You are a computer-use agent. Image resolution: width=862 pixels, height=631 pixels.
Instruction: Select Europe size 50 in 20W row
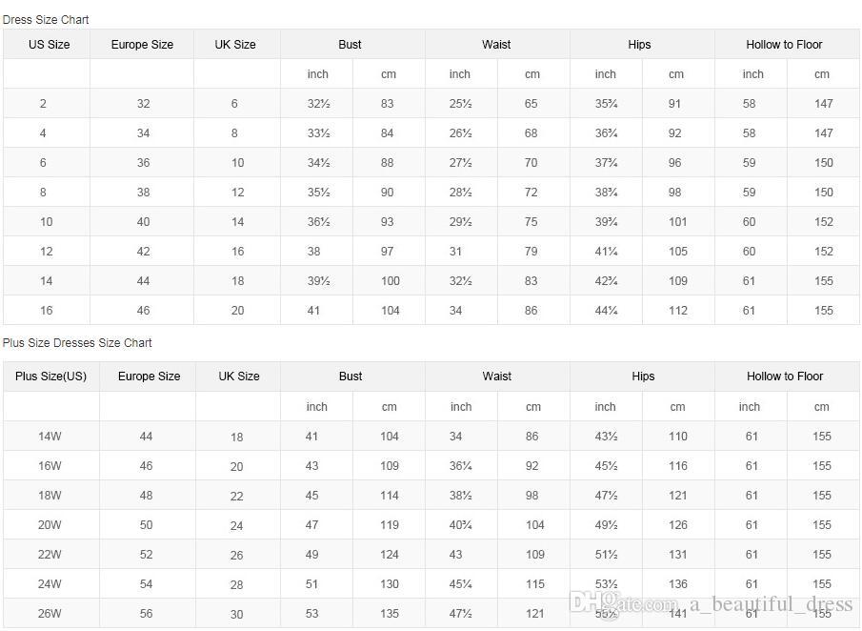click(x=146, y=525)
